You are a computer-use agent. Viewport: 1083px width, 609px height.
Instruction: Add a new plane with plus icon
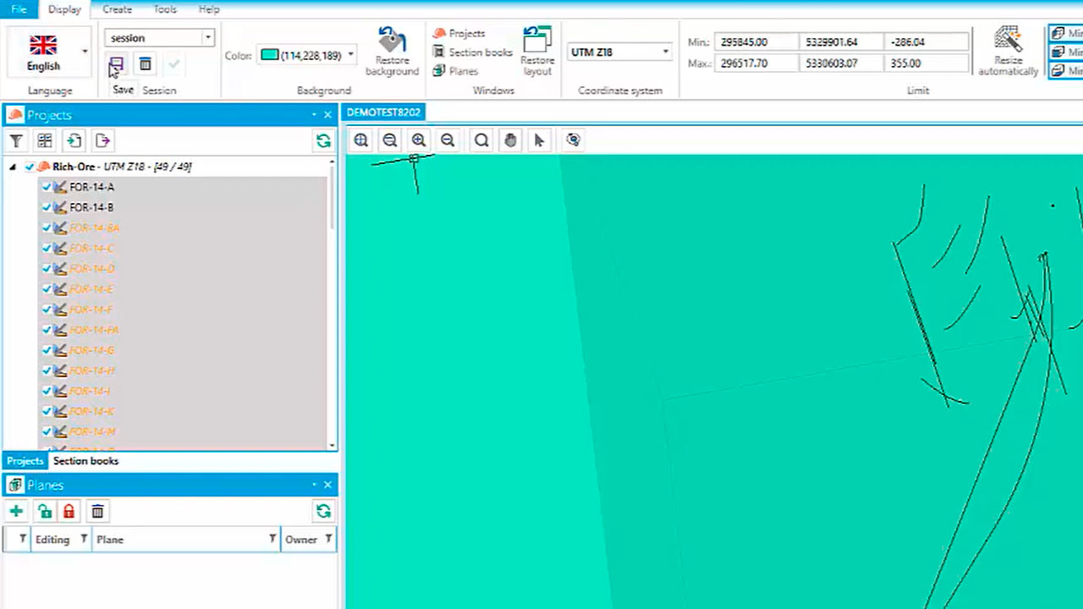16,511
